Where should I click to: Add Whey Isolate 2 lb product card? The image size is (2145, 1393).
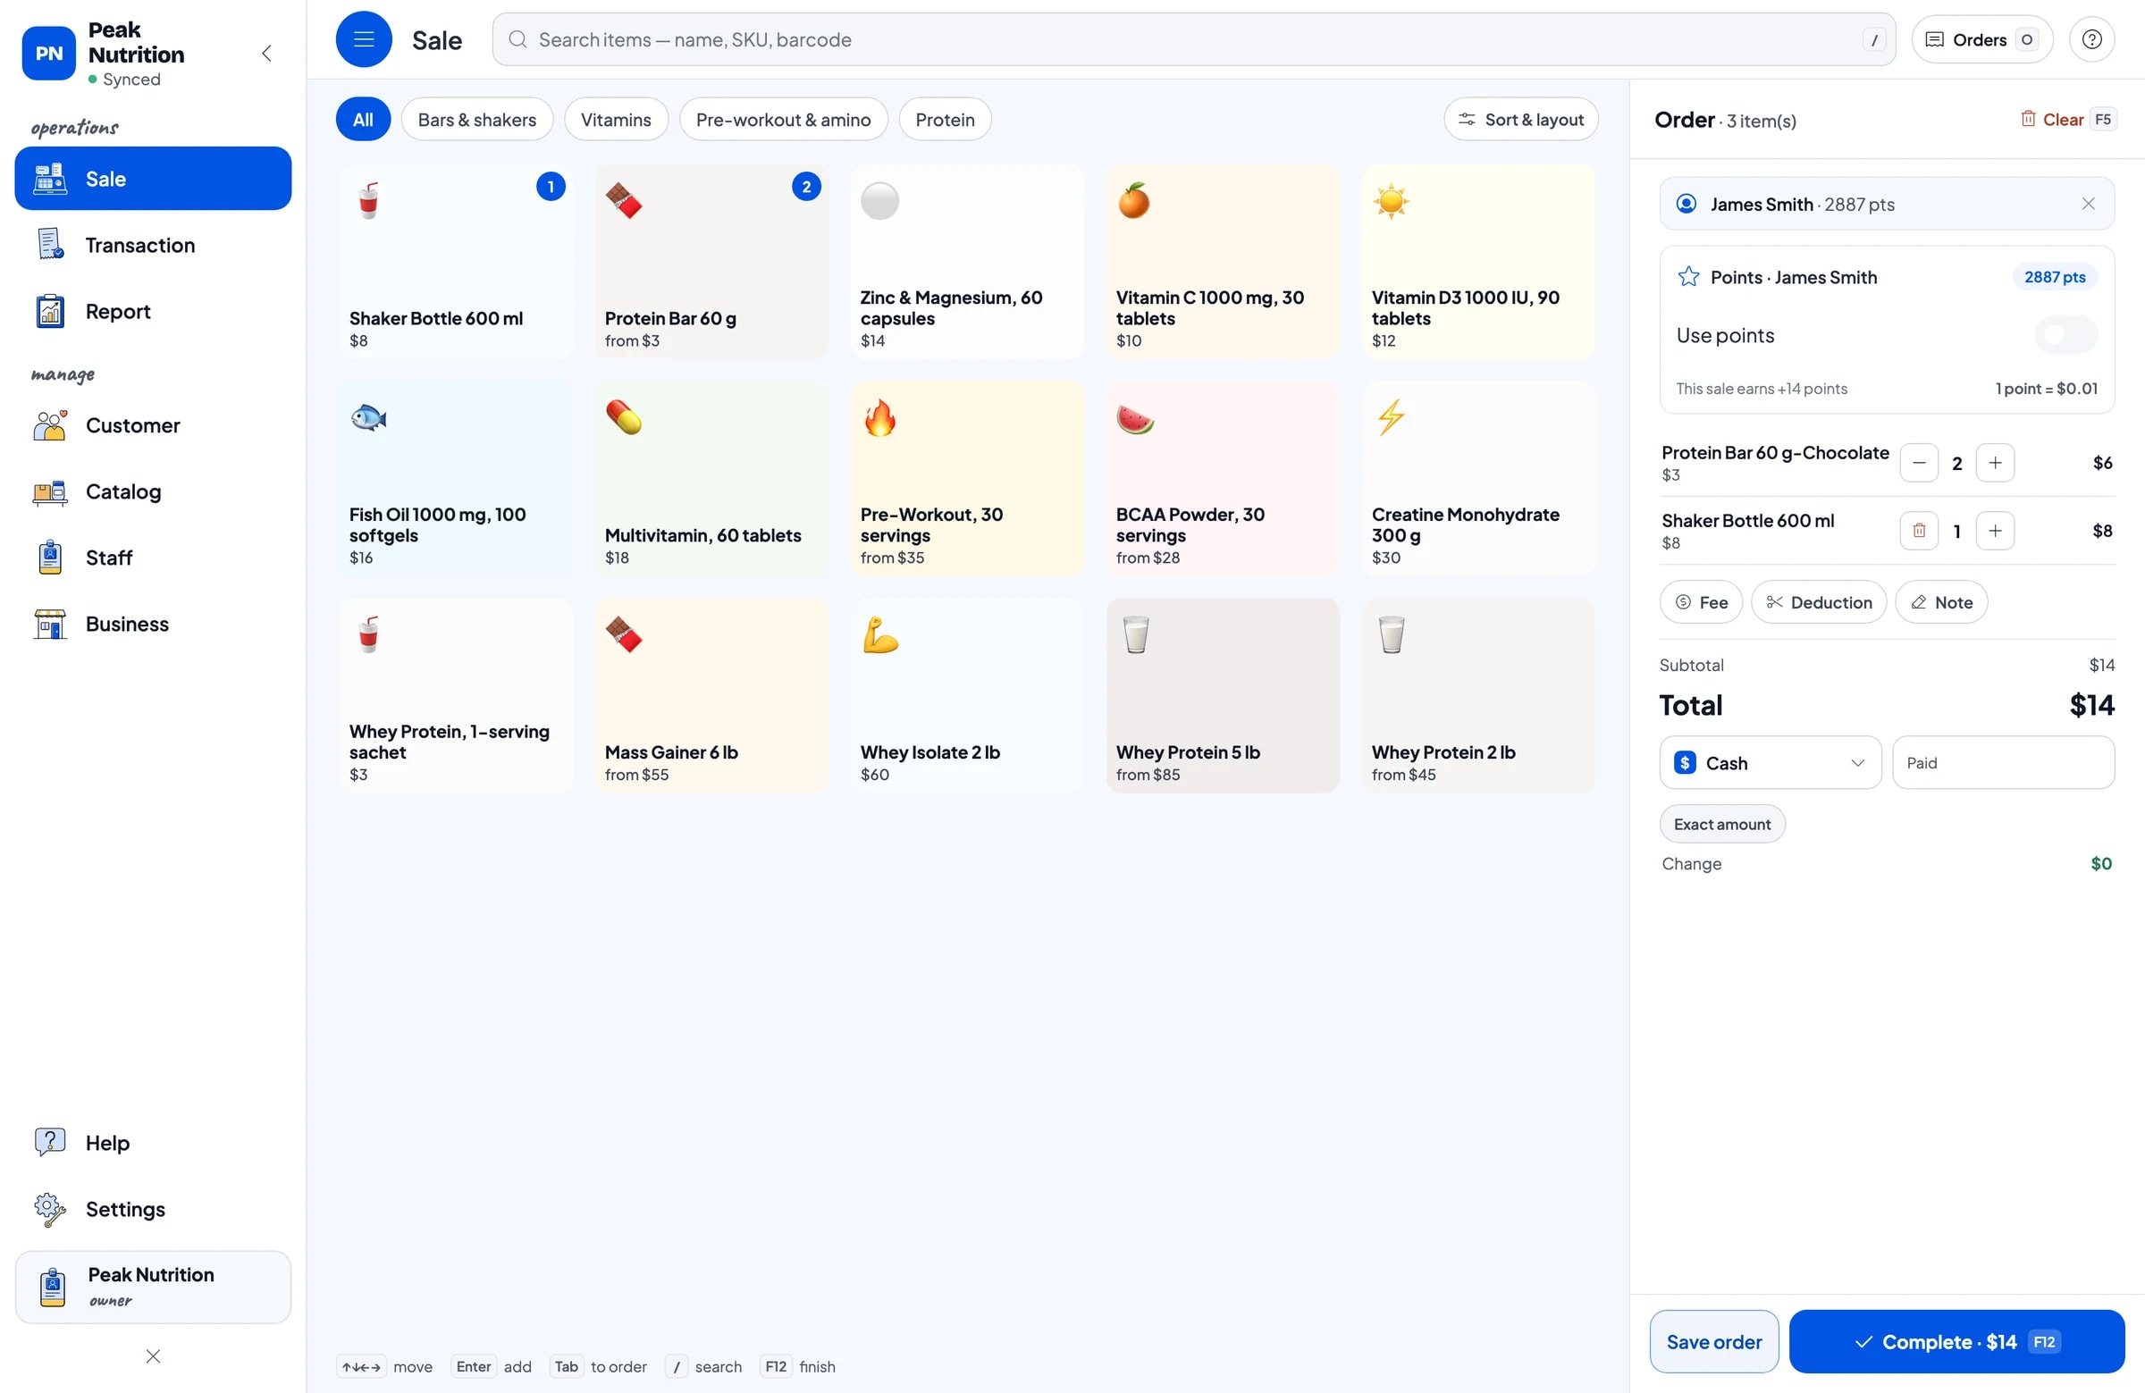967,695
